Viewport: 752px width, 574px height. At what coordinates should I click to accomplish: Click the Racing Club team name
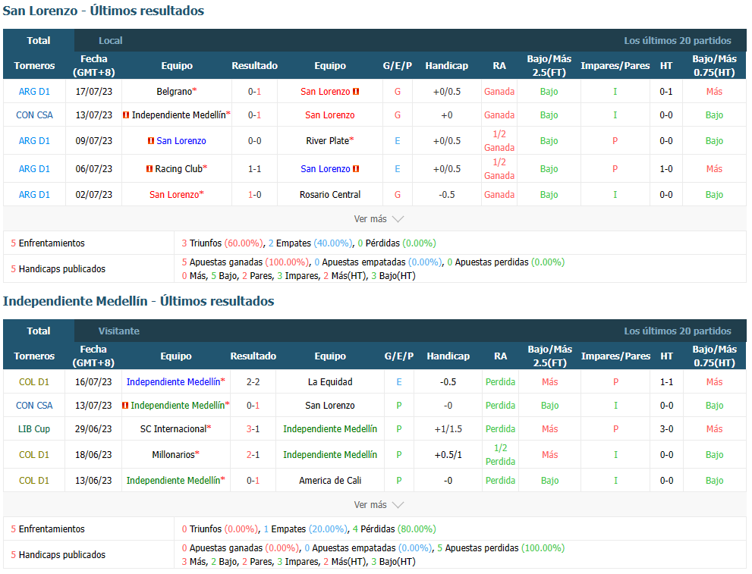(179, 168)
